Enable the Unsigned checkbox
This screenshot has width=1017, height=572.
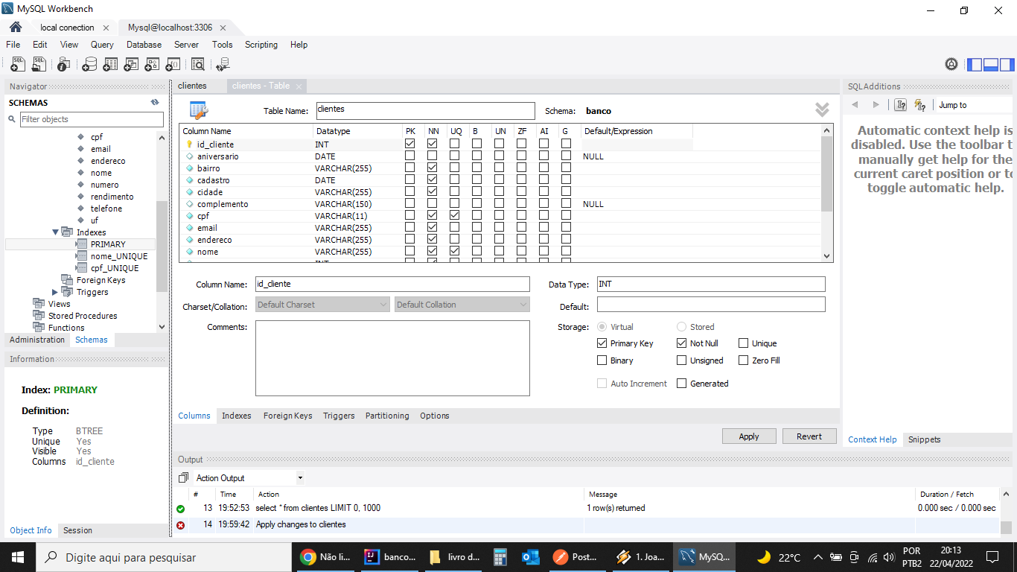click(681, 360)
